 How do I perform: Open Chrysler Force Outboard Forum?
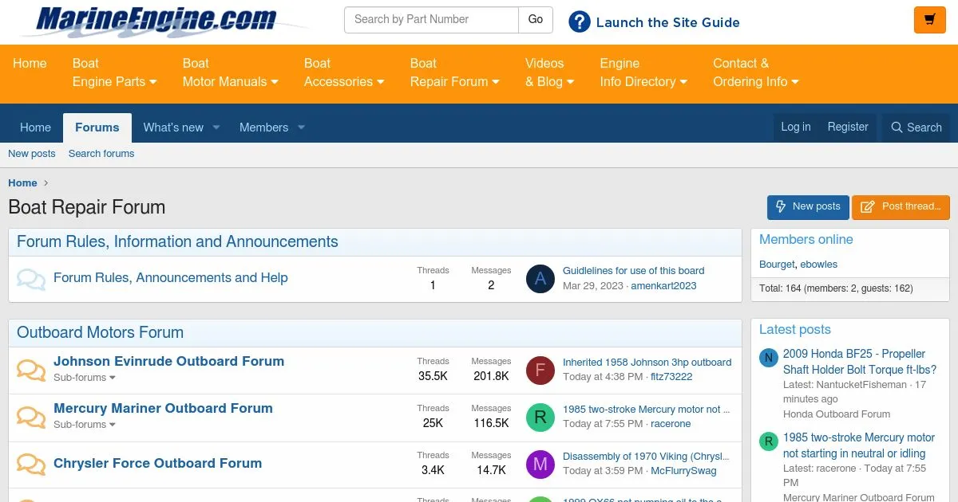157,463
